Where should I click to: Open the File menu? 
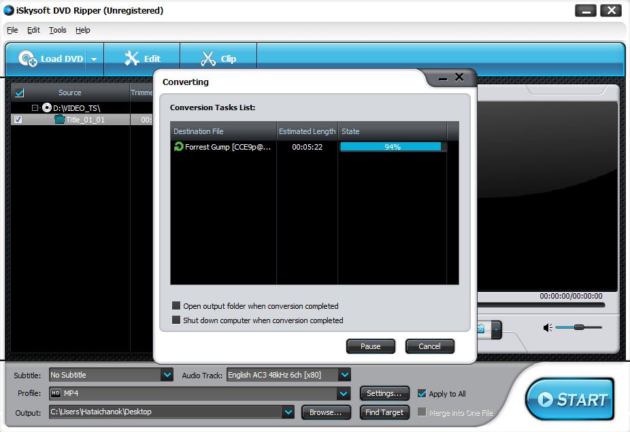tap(12, 30)
